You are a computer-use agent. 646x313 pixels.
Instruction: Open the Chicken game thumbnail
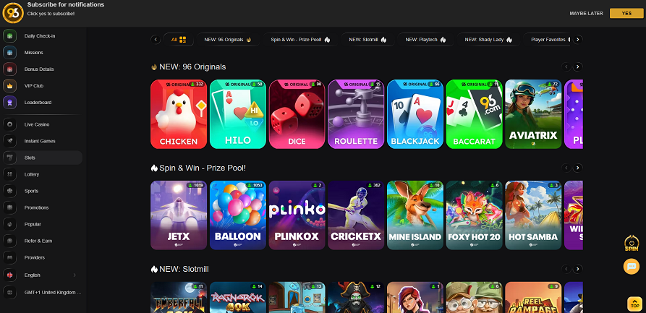click(179, 114)
